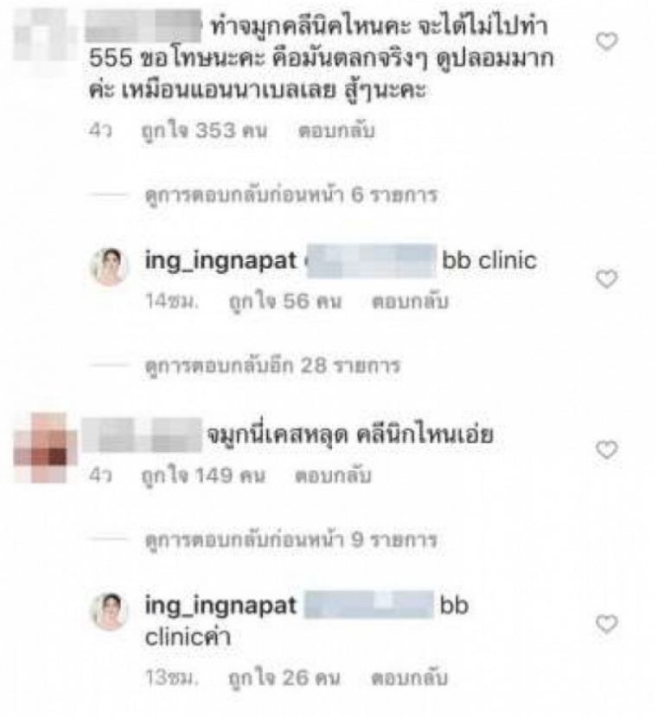View the 149 likes list
Viewport: 664px width, 717px height.
point(203,476)
